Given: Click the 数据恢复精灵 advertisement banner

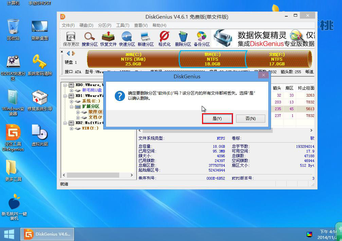Looking at the screenshot, I should pos(263,39).
